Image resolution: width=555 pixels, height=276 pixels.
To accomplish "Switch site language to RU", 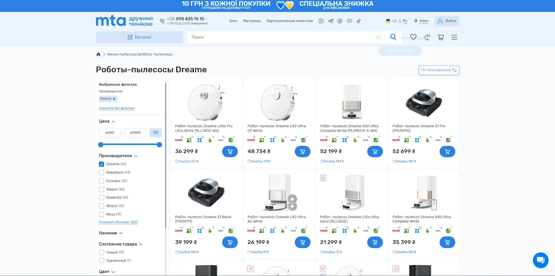I will [405, 21].
